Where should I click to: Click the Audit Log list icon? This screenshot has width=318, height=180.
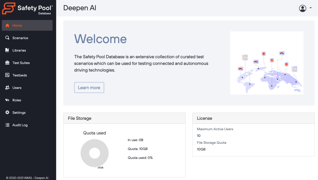7,125
